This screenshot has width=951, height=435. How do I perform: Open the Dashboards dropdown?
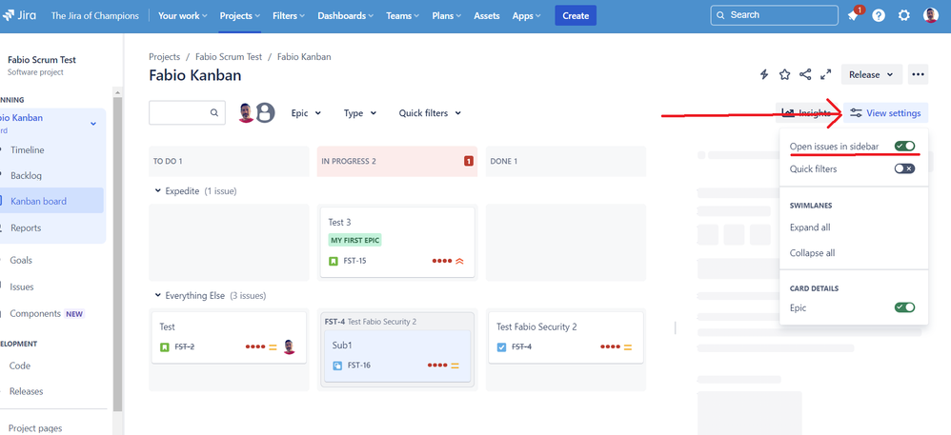[x=346, y=16]
